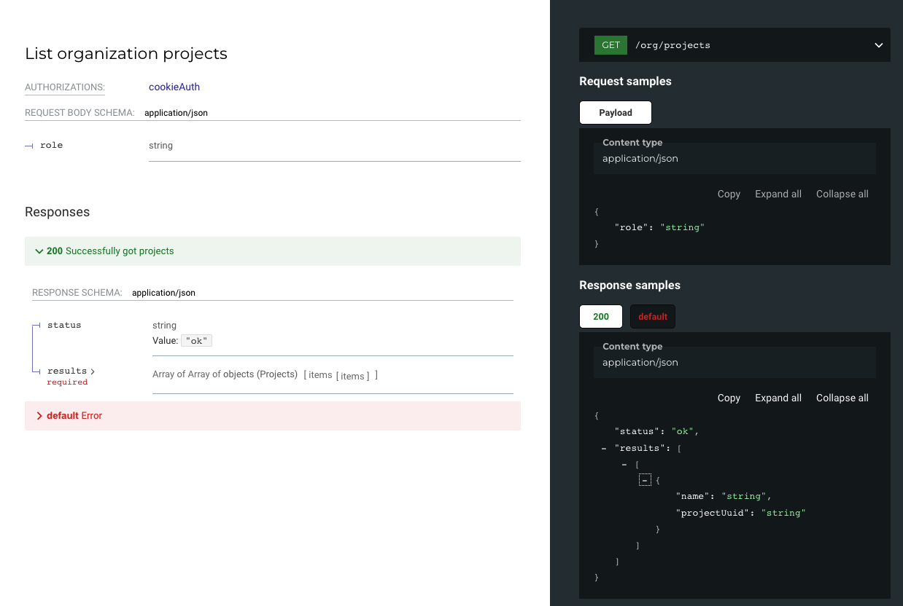Image resolution: width=903 pixels, height=606 pixels.
Task: Click the REQUEST BODY SCHEMA label
Action: coord(80,113)
